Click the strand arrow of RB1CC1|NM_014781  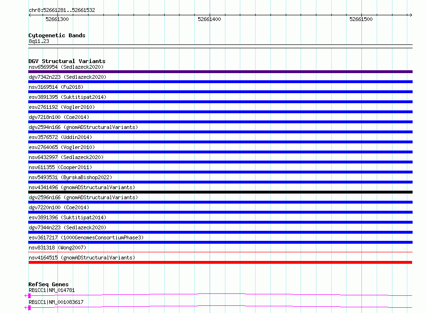(26, 296)
